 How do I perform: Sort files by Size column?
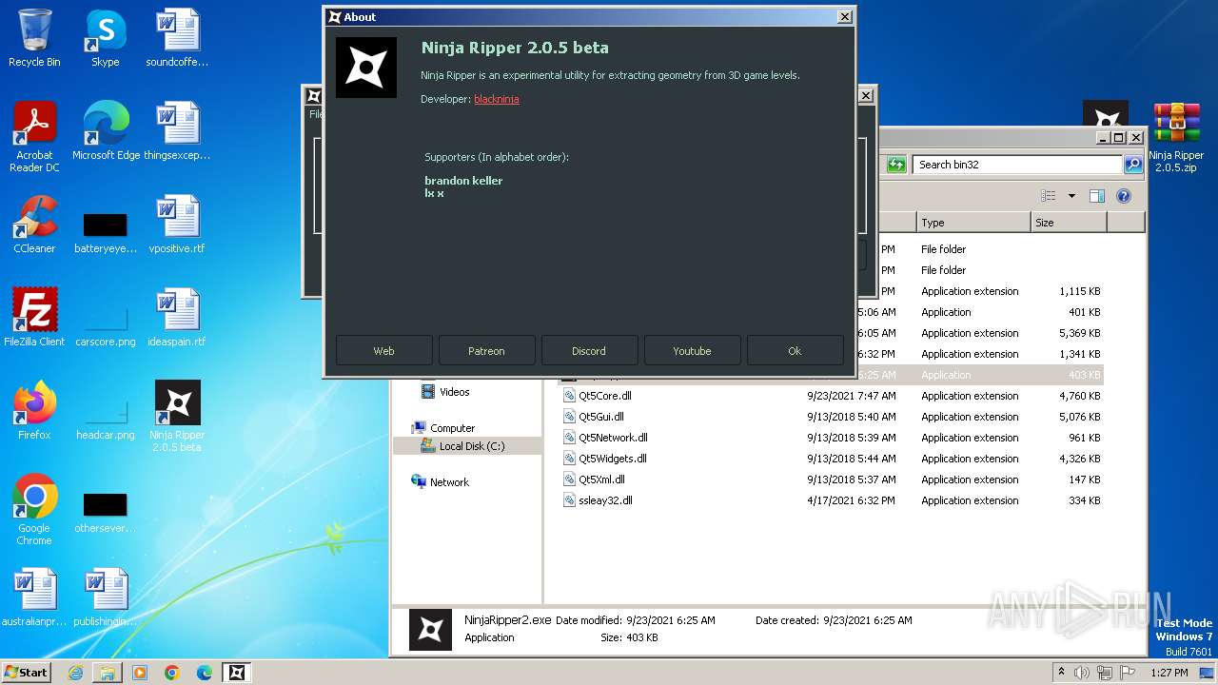1069,223
